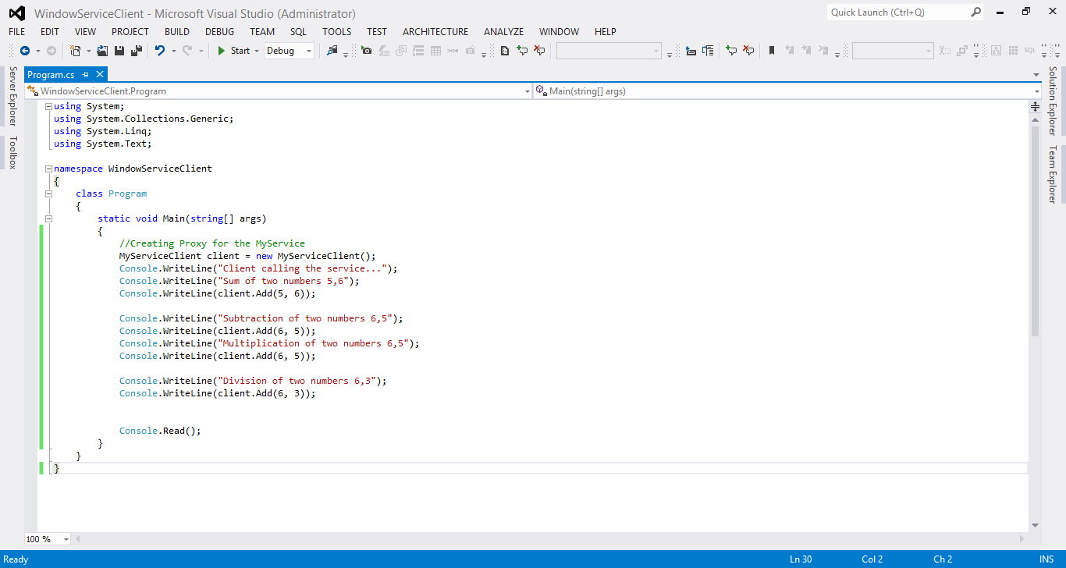
Task: Click the Redo arrow icon
Action: [187, 51]
